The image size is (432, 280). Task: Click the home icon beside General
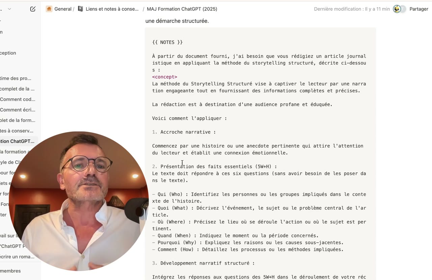[49, 9]
